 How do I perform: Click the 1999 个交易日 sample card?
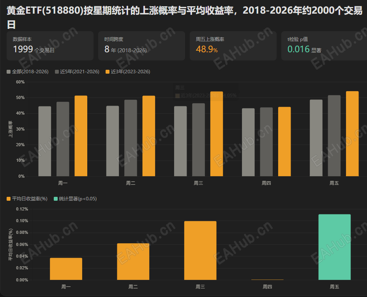click(50, 46)
